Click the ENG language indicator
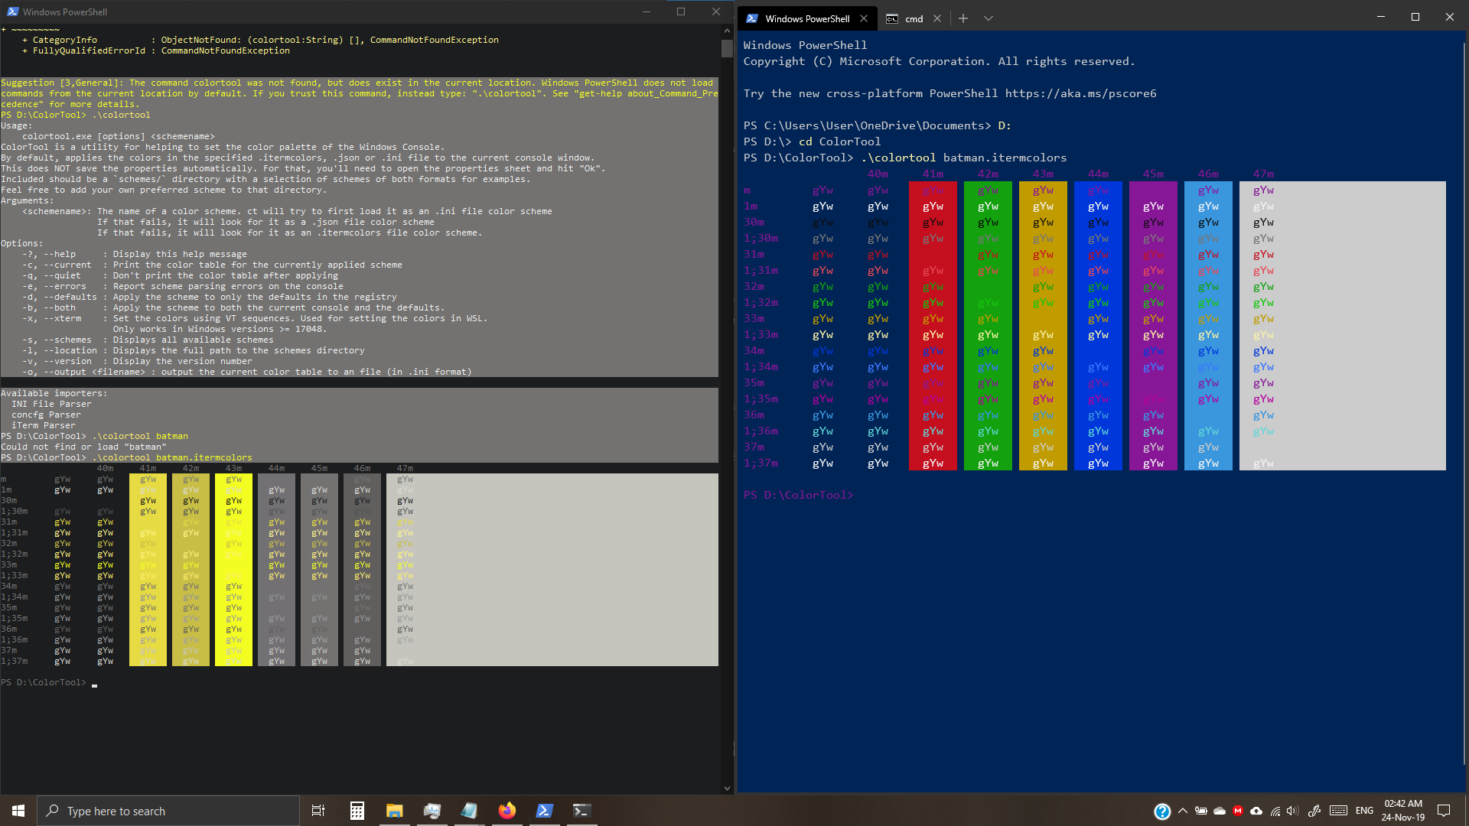 pyautogui.click(x=1364, y=811)
